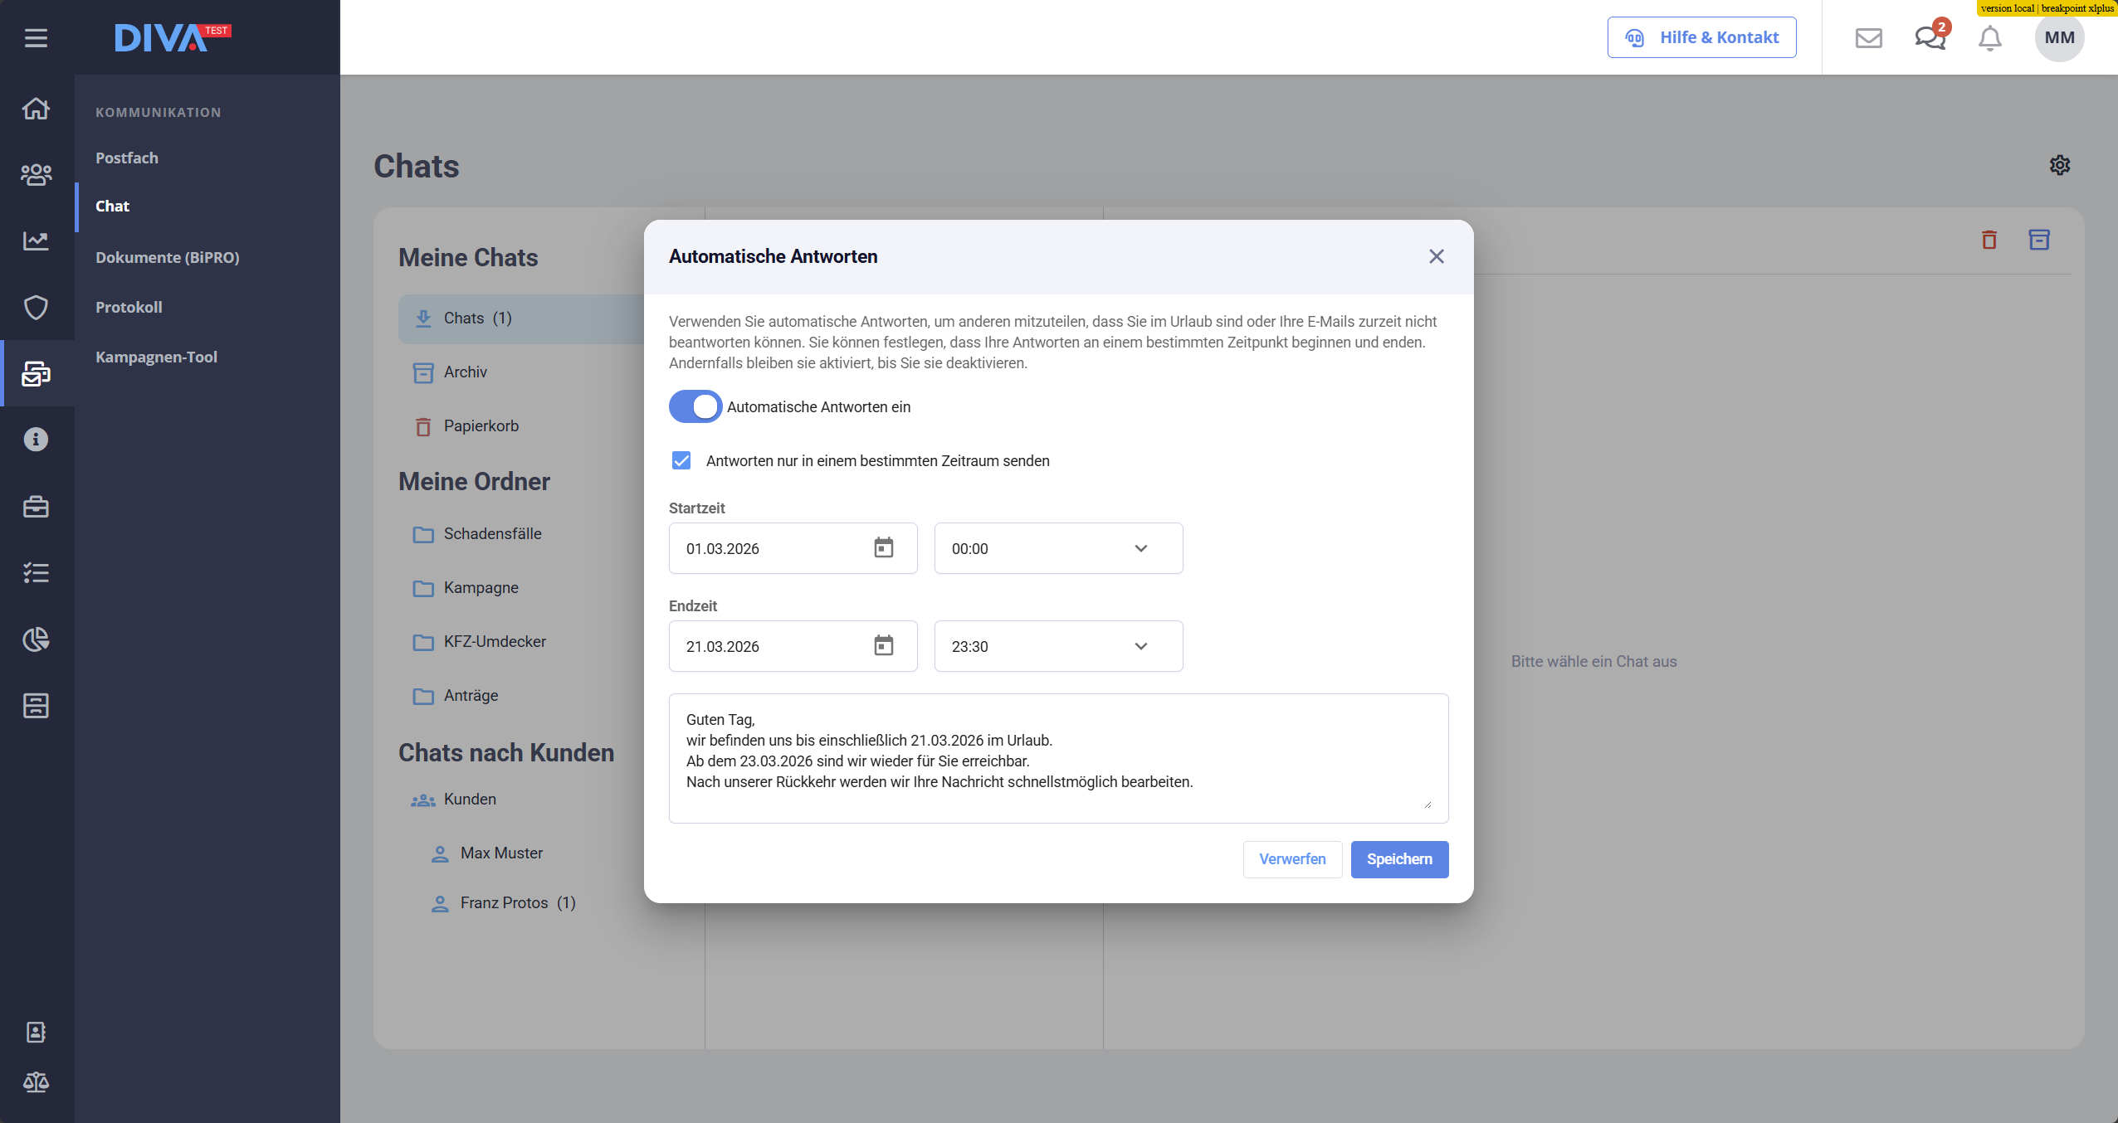The image size is (2118, 1123).
Task: Click the home icon in sidebar
Action: coord(36,108)
